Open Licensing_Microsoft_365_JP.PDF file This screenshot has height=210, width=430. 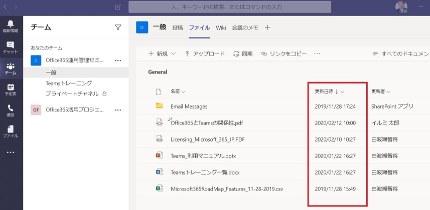click(x=208, y=139)
